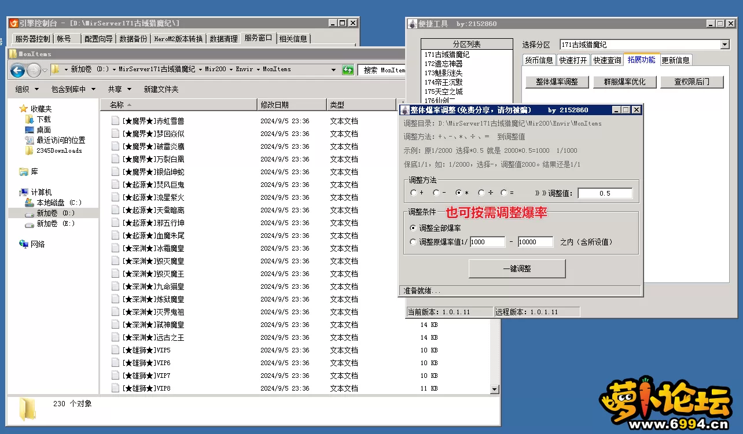Switch to 配置向导 tab in engine console
Image resolution: width=743 pixels, height=434 pixels.
[x=98, y=39]
